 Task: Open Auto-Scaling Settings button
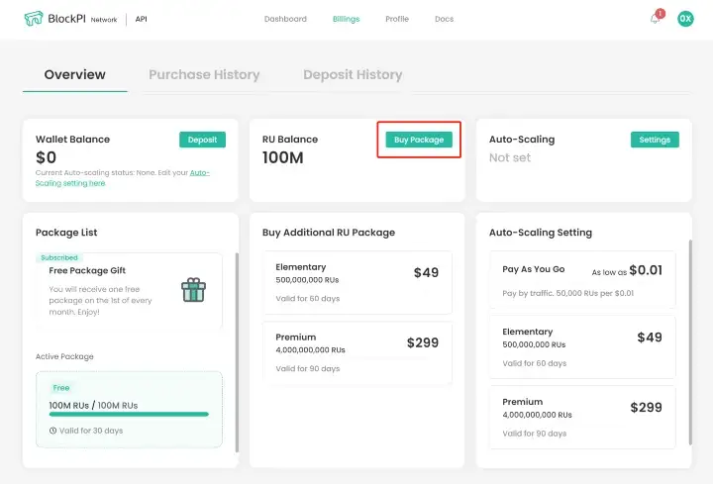[655, 140]
